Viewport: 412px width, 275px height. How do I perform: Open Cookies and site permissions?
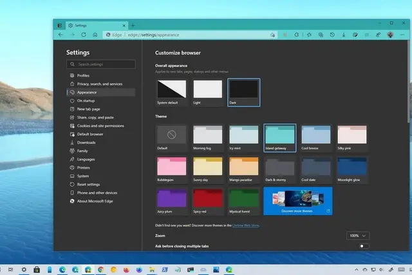pyautogui.click(x=101, y=126)
